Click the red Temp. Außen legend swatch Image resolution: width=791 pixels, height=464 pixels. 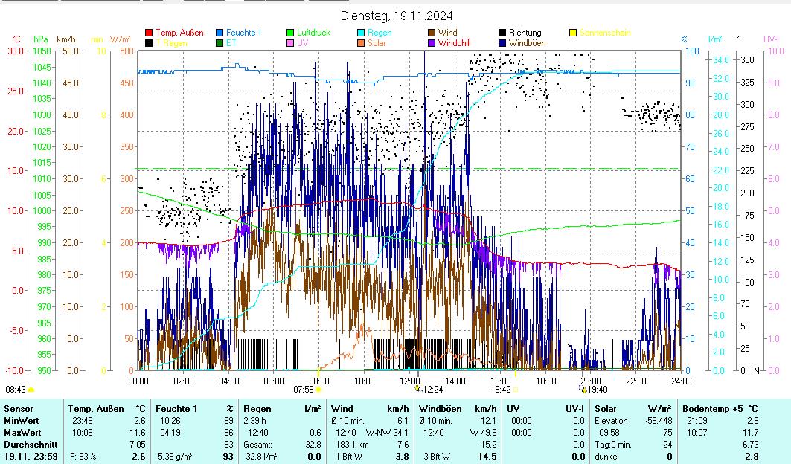pos(149,33)
